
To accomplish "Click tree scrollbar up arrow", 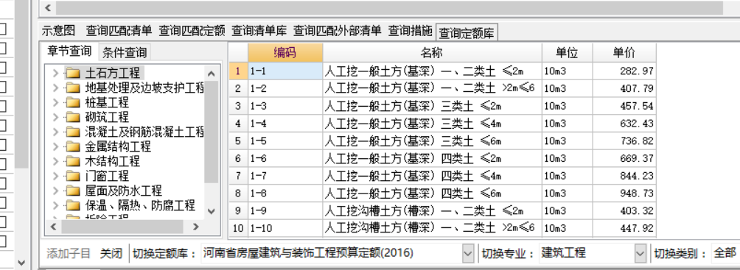I will pos(211,74).
